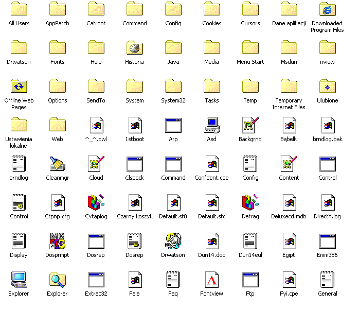The image size is (359, 310).
Task: Click the 'Cookies' folder label
Action: click(x=212, y=23)
